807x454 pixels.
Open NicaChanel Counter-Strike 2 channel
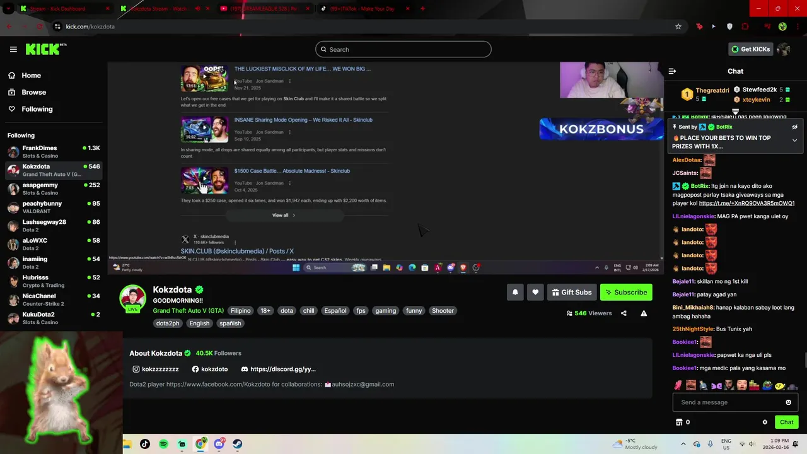[x=54, y=300]
